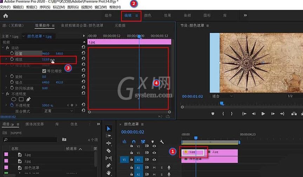This screenshot has width=303, height=177.
Task: Select the Ripple Edit tool
Action: point(108,143)
